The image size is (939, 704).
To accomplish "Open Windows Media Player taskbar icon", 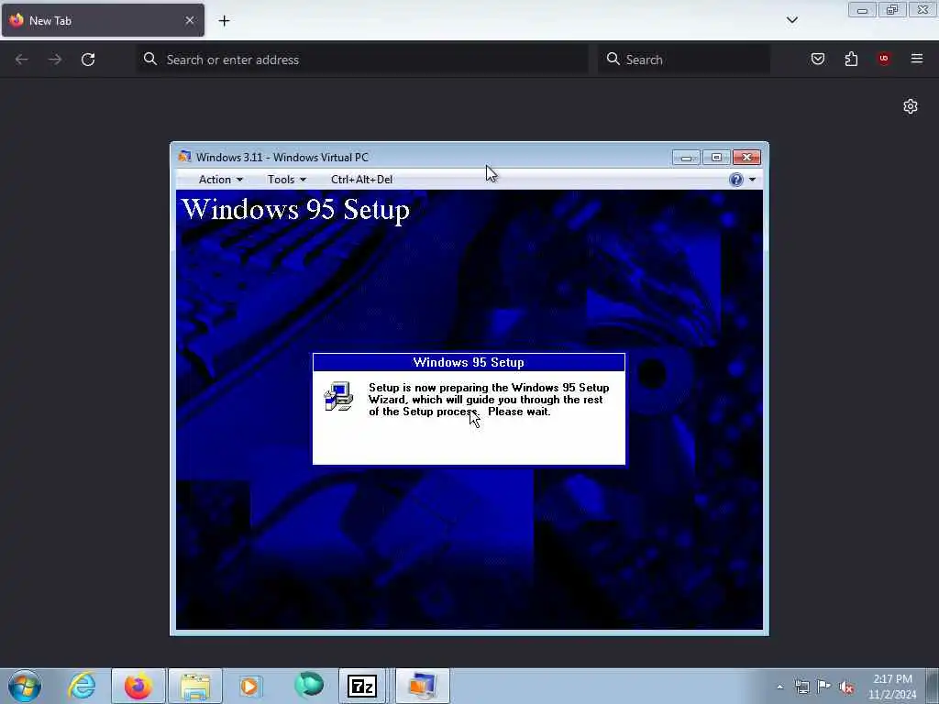I will point(249,686).
